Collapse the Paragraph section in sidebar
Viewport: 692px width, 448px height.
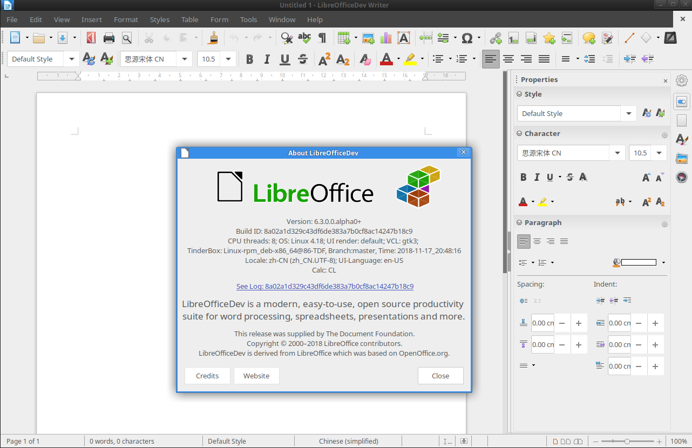(x=519, y=222)
